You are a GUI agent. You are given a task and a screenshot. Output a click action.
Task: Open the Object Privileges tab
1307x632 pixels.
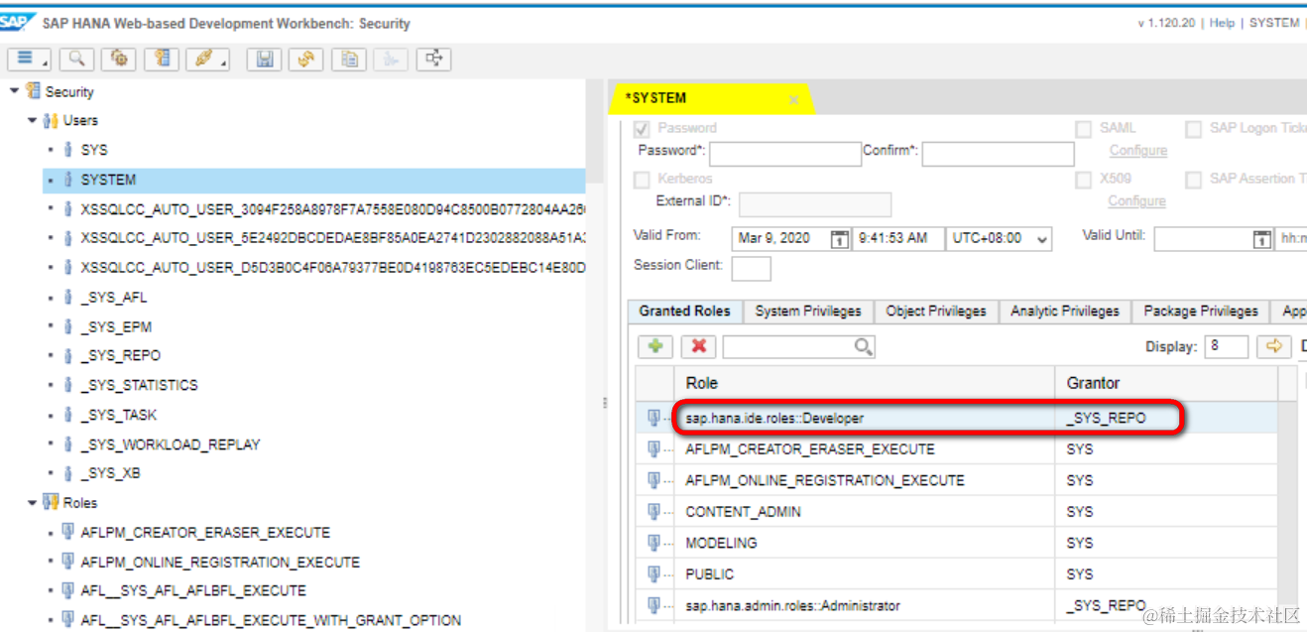coord(936,311)
